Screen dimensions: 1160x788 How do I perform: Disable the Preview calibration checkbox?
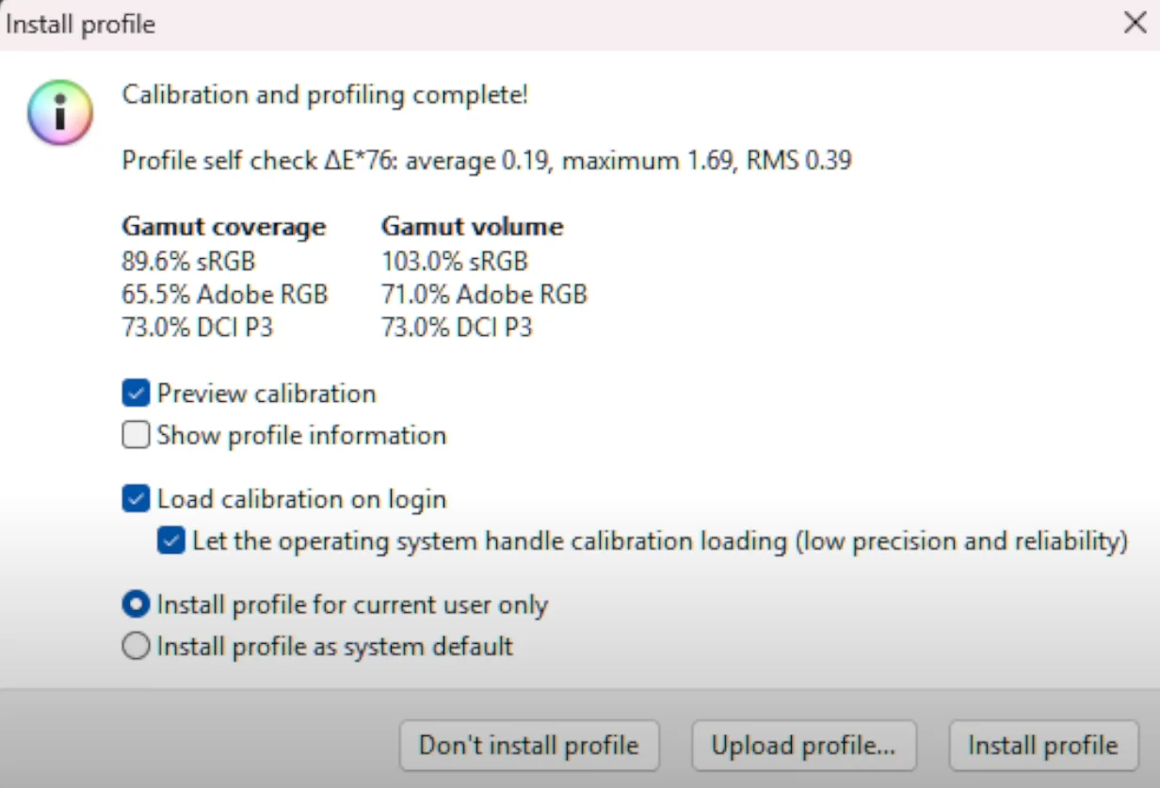pos(136,393)
